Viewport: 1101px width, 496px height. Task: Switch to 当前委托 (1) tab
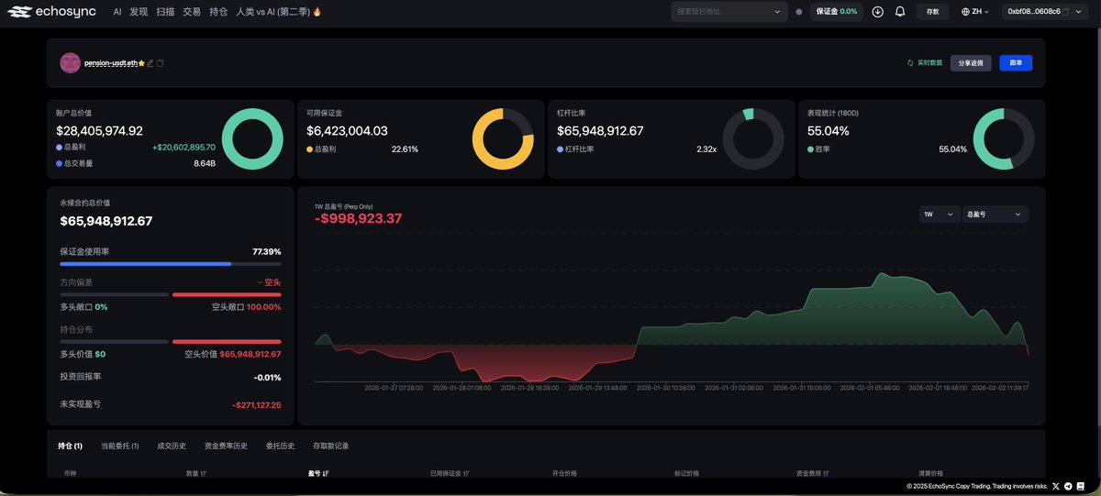(x=119, y=446)
